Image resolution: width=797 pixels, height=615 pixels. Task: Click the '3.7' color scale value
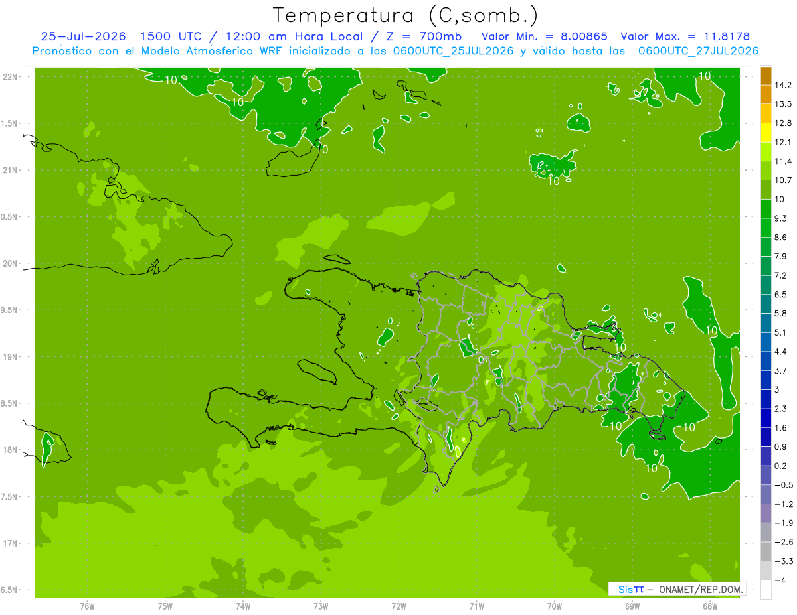780,370
